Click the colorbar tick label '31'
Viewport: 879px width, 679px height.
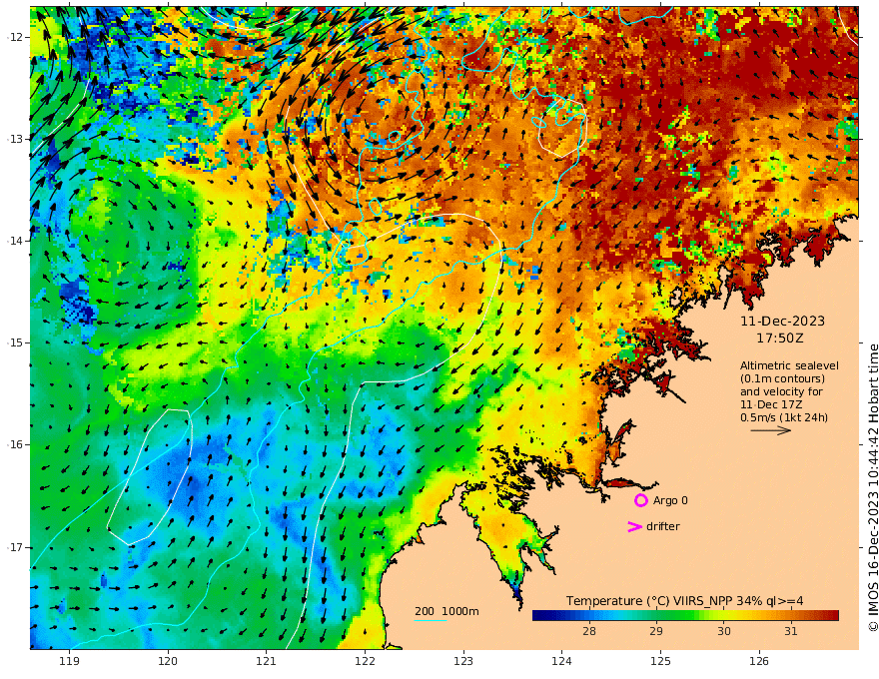click(x=791, y=631)
